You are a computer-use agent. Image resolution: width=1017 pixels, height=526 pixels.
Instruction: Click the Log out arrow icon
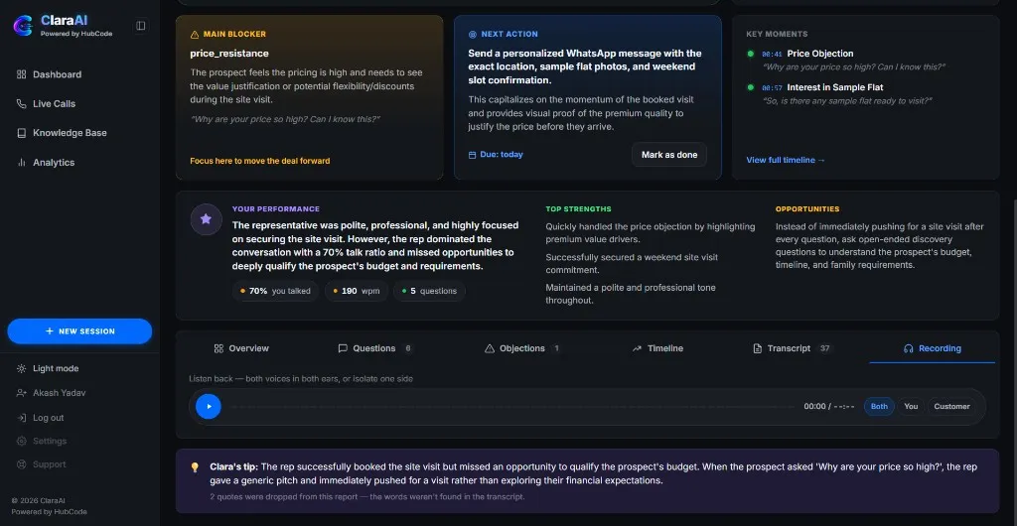tap(22, 418)
